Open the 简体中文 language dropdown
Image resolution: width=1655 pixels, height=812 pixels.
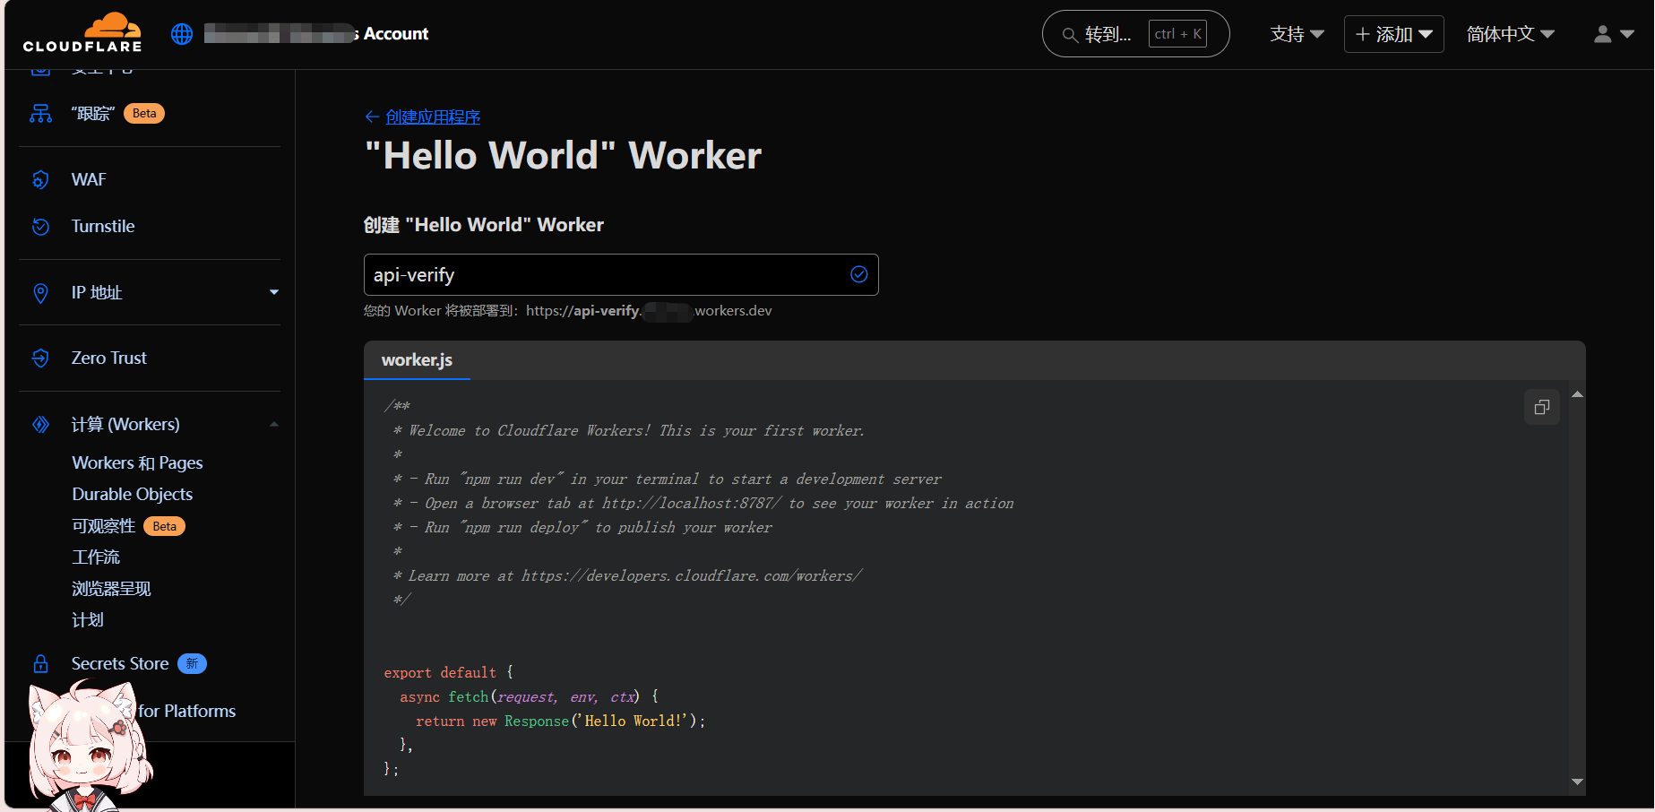click(1510, 34)
